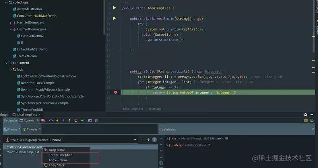Choose Throw Exception from context menu
Screen dimensions: 318x168
click(x=66, y=155)
